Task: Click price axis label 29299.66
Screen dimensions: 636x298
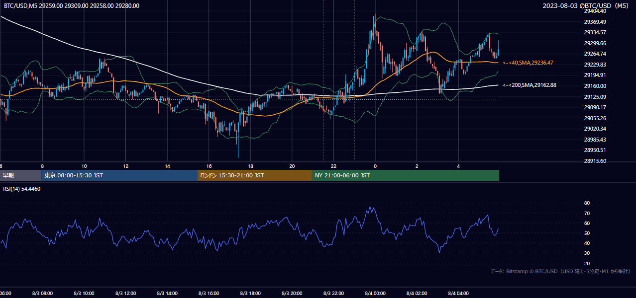Action: 595,43
